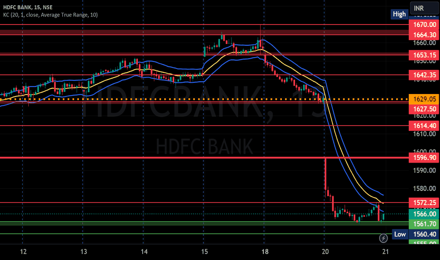Select the 1642.35 price level label
The image size is (440, 260).
tap(424, 75)
